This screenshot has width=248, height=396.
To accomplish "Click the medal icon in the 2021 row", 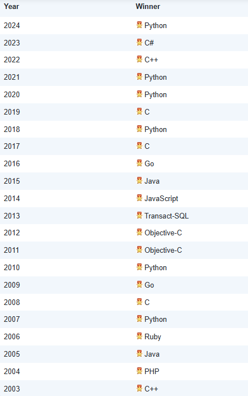I will [x=139, y=76].
